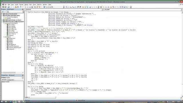Open Excel from the Windows taskbar
The image size is (183, 103).
[15, 102]
